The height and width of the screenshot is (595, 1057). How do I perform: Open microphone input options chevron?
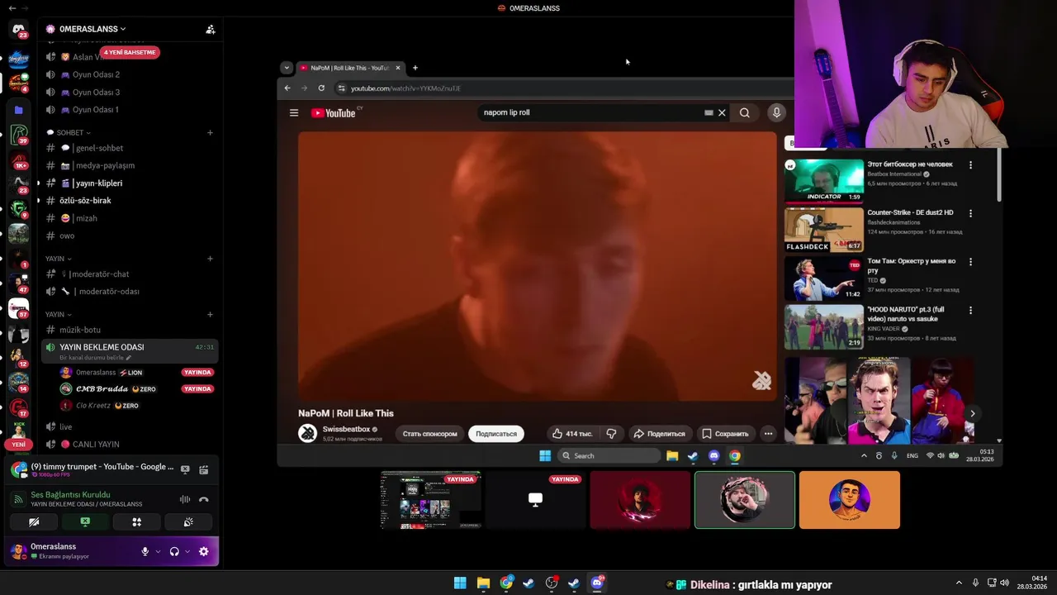[x=158, y=551]
